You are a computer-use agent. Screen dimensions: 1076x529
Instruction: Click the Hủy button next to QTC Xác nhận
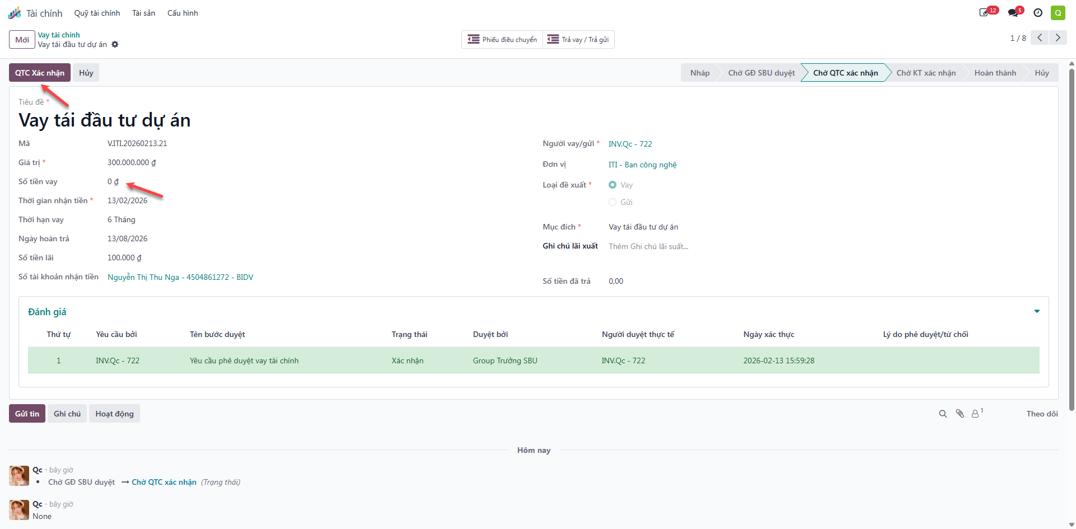(86, 73)
